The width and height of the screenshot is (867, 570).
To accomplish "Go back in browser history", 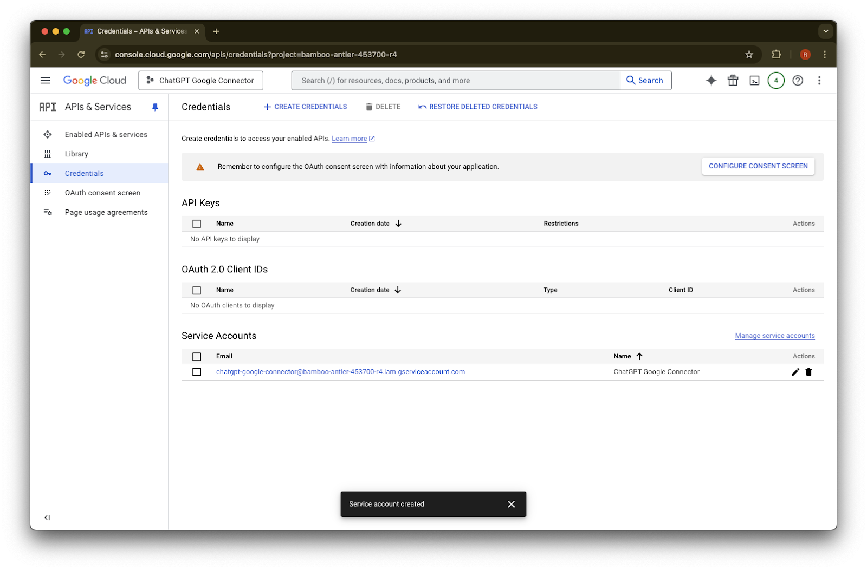I will [42, 55].
